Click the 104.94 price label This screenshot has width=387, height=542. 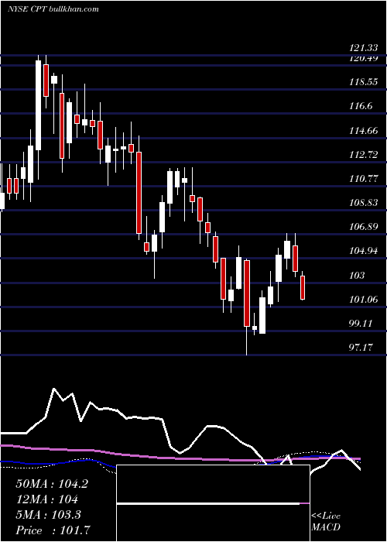[363, 251]
